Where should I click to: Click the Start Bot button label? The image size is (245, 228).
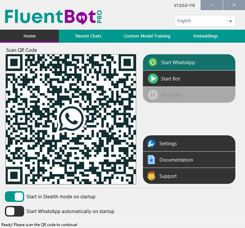tap(171, 79)
